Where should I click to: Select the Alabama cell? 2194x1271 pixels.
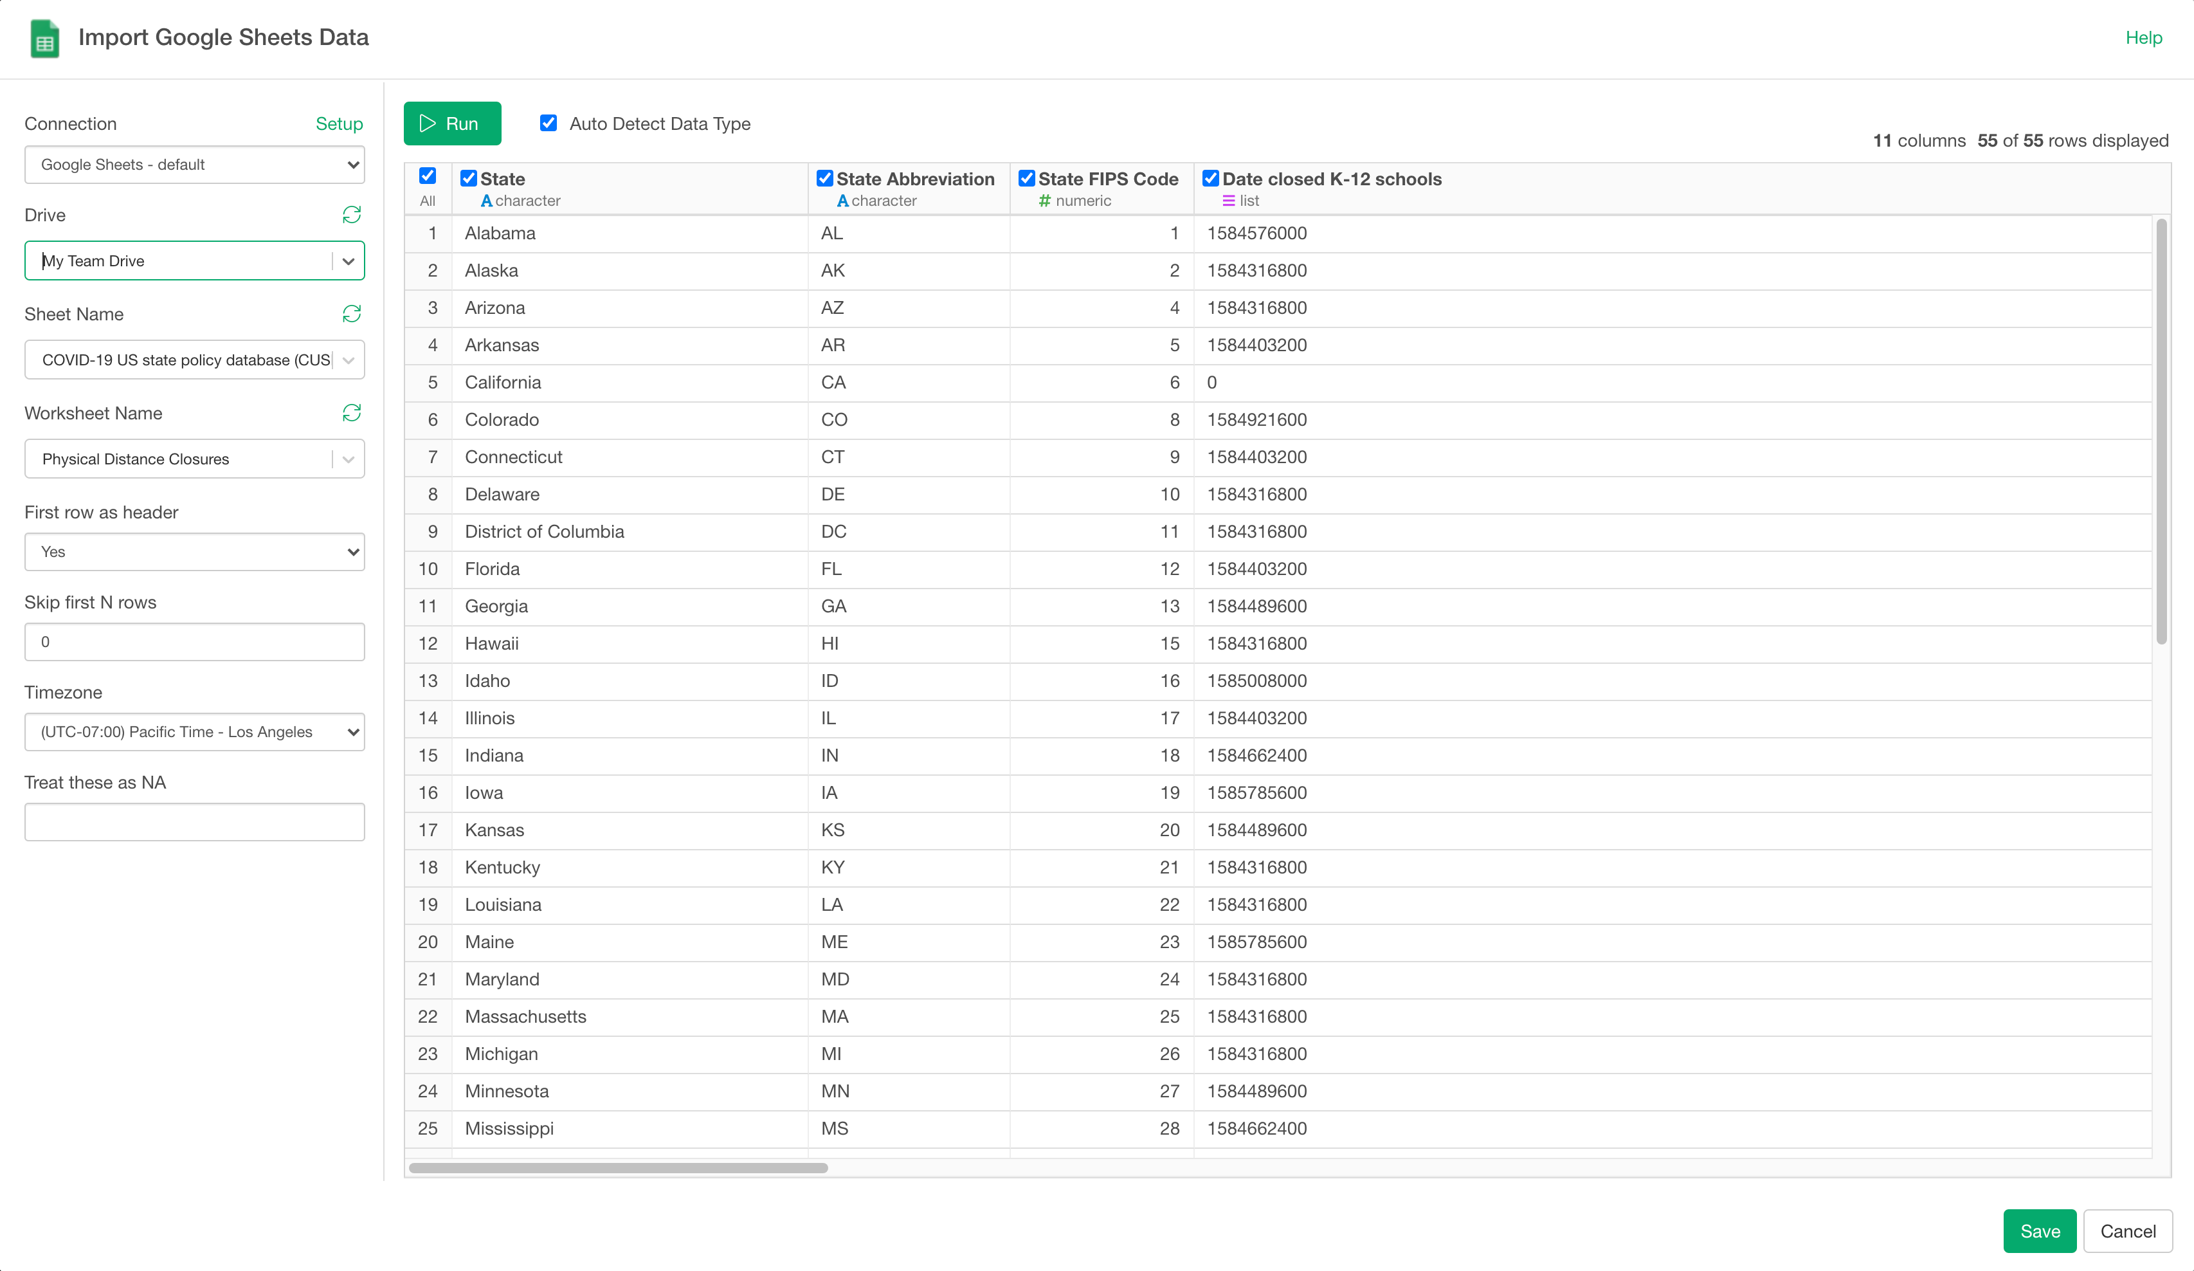coord(630,233)
